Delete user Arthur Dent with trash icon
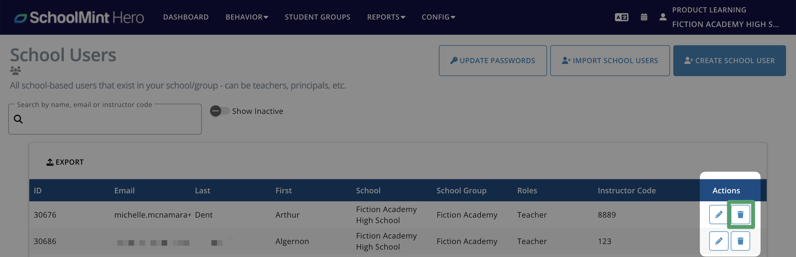 pos(740,215)
